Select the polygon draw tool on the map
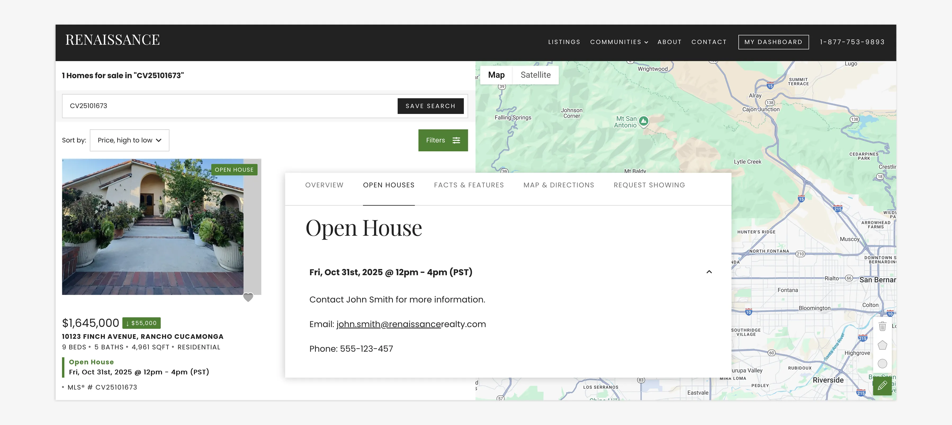The image size is (952, 425). click(883, 345)
